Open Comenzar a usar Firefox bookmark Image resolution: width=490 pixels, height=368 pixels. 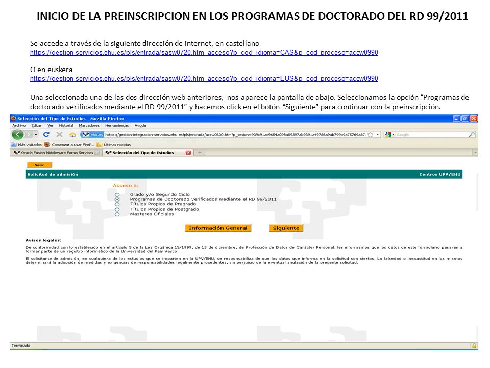pos(69,145)
